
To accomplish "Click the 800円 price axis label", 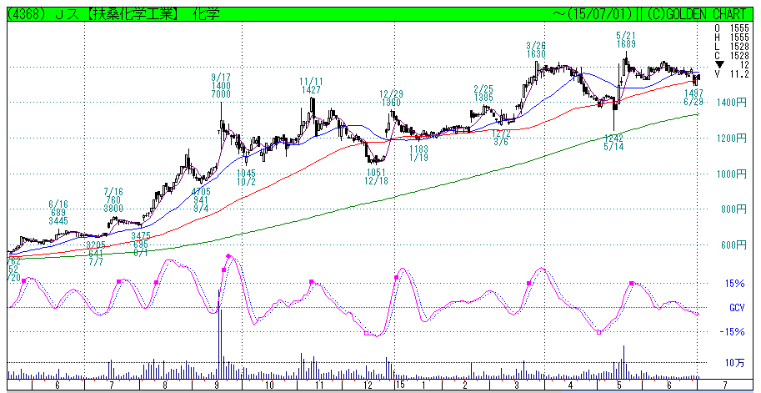I will tap(733, 209).
